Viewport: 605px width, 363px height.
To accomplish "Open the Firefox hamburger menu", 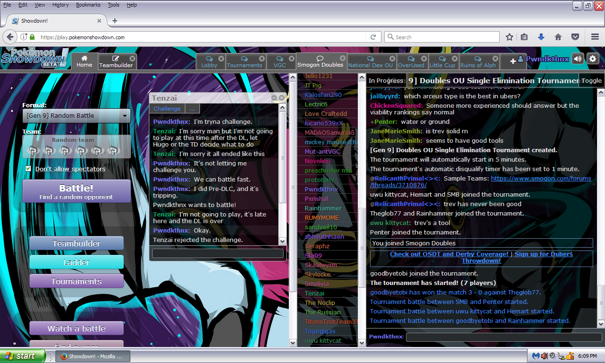I will coord(595,37).
